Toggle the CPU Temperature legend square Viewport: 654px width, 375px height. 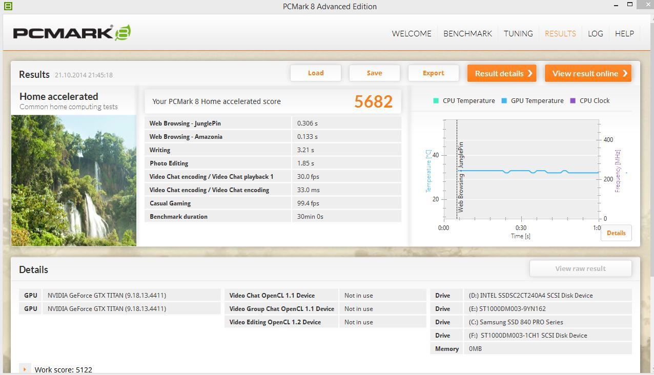click(x=436, y=101)
